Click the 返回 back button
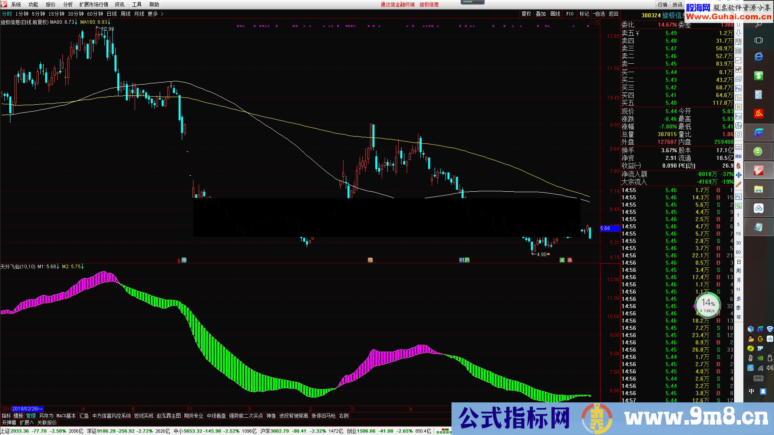This screenshot has width=774, height=435. coord(613,14)
